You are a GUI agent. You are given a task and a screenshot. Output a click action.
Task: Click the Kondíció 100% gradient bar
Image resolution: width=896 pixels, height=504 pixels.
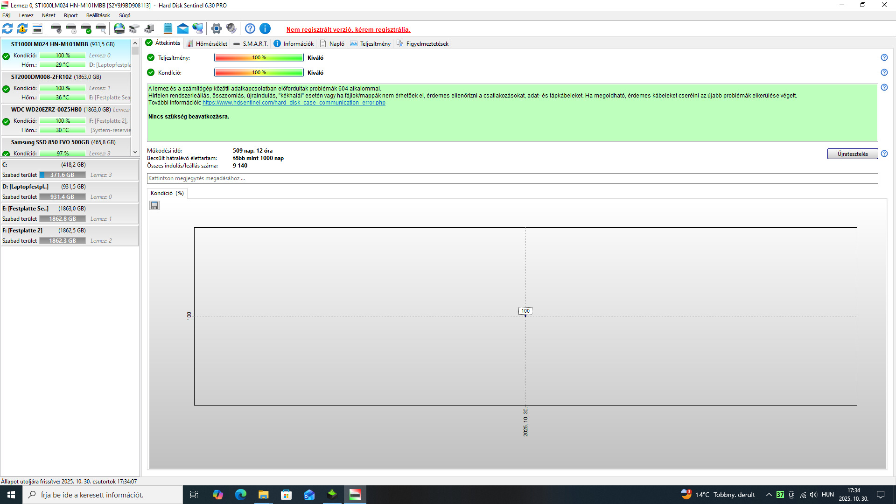[x=259, y=72]
